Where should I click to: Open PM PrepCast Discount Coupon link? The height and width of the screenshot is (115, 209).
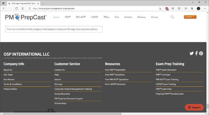(x=69, y=98)
